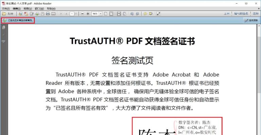
Task: Zoom out with the minus button
Action: tap(82, 14)
